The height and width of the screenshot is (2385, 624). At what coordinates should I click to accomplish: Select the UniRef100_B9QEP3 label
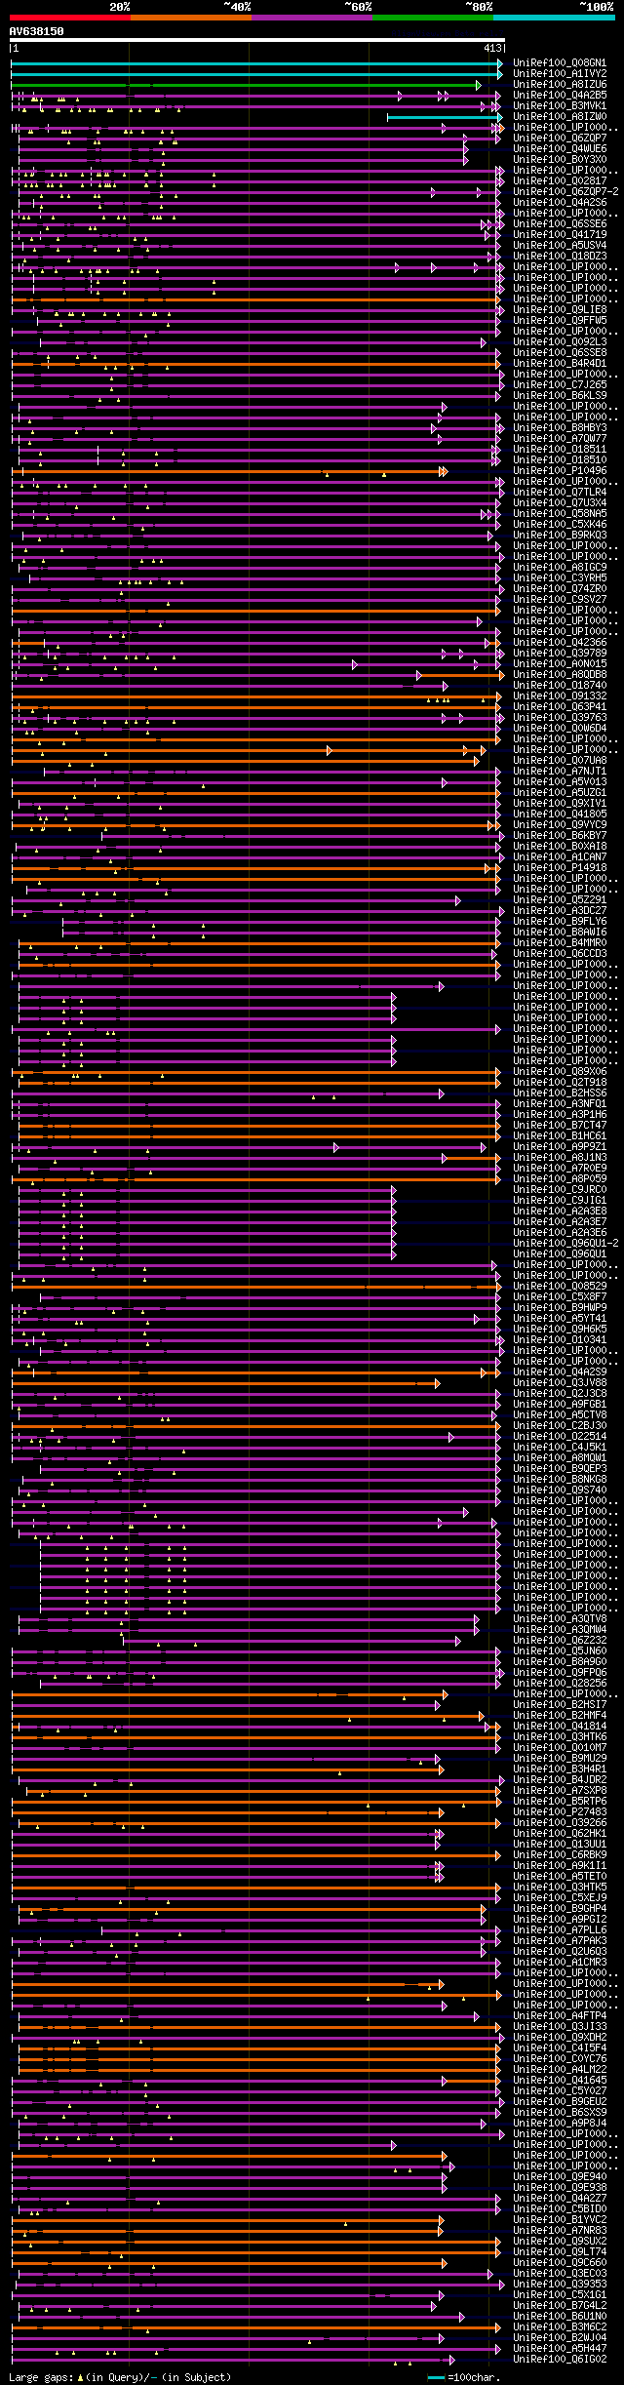560,1469
